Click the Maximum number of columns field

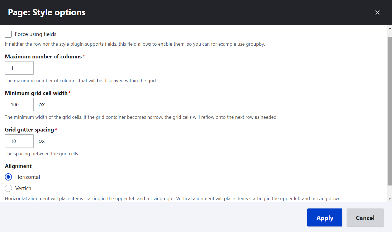click(19, 68)
